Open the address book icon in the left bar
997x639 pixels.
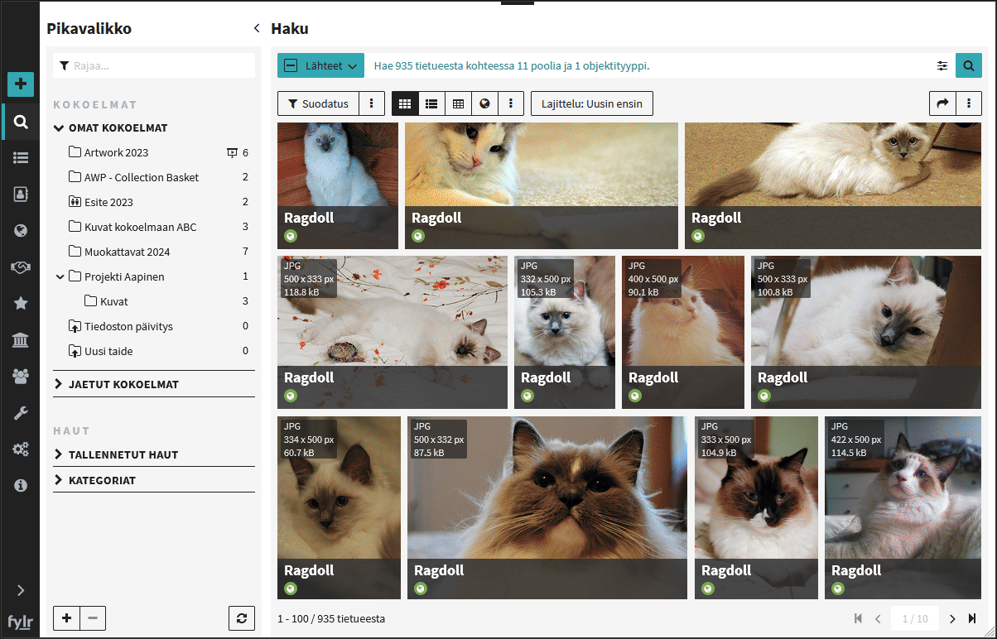pos(21,194)
